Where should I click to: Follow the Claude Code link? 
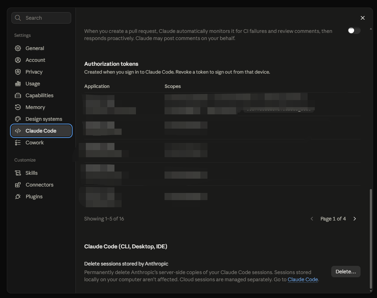(x=303, y=279)
